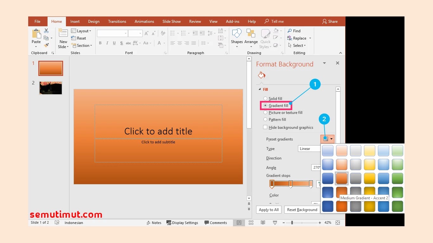Screen dimensions: 433x243
Task: Toggle Bold formatting
Action: click(x=100, y=43)
